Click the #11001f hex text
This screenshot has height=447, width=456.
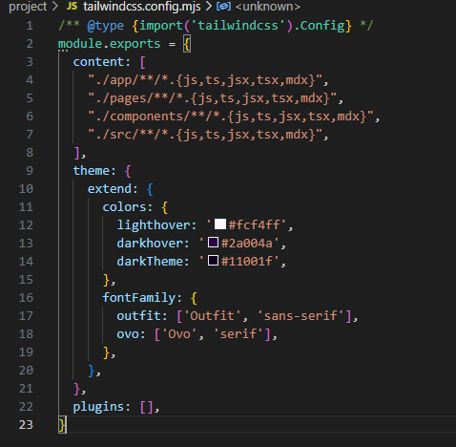tap(246, 262)
